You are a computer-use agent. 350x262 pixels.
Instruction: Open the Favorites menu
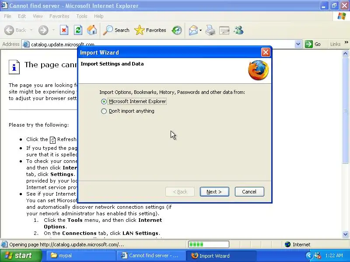click(59, 16)
